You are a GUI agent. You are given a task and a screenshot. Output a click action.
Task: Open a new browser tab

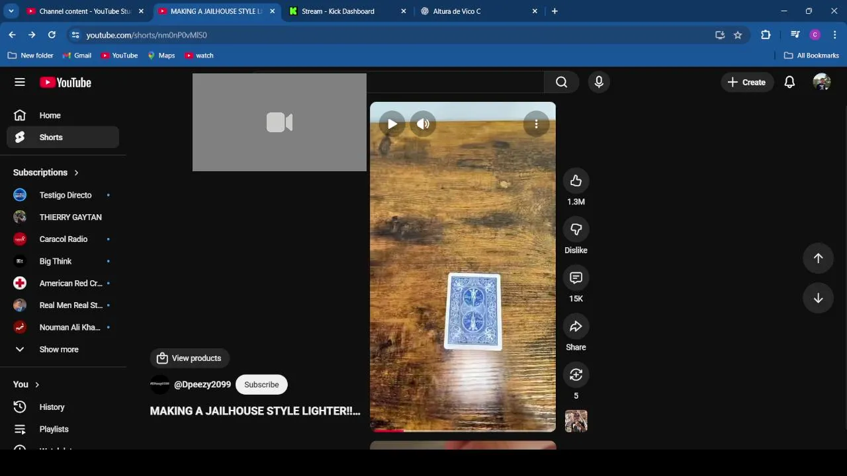pyautogui.click(x=555, y=11)
